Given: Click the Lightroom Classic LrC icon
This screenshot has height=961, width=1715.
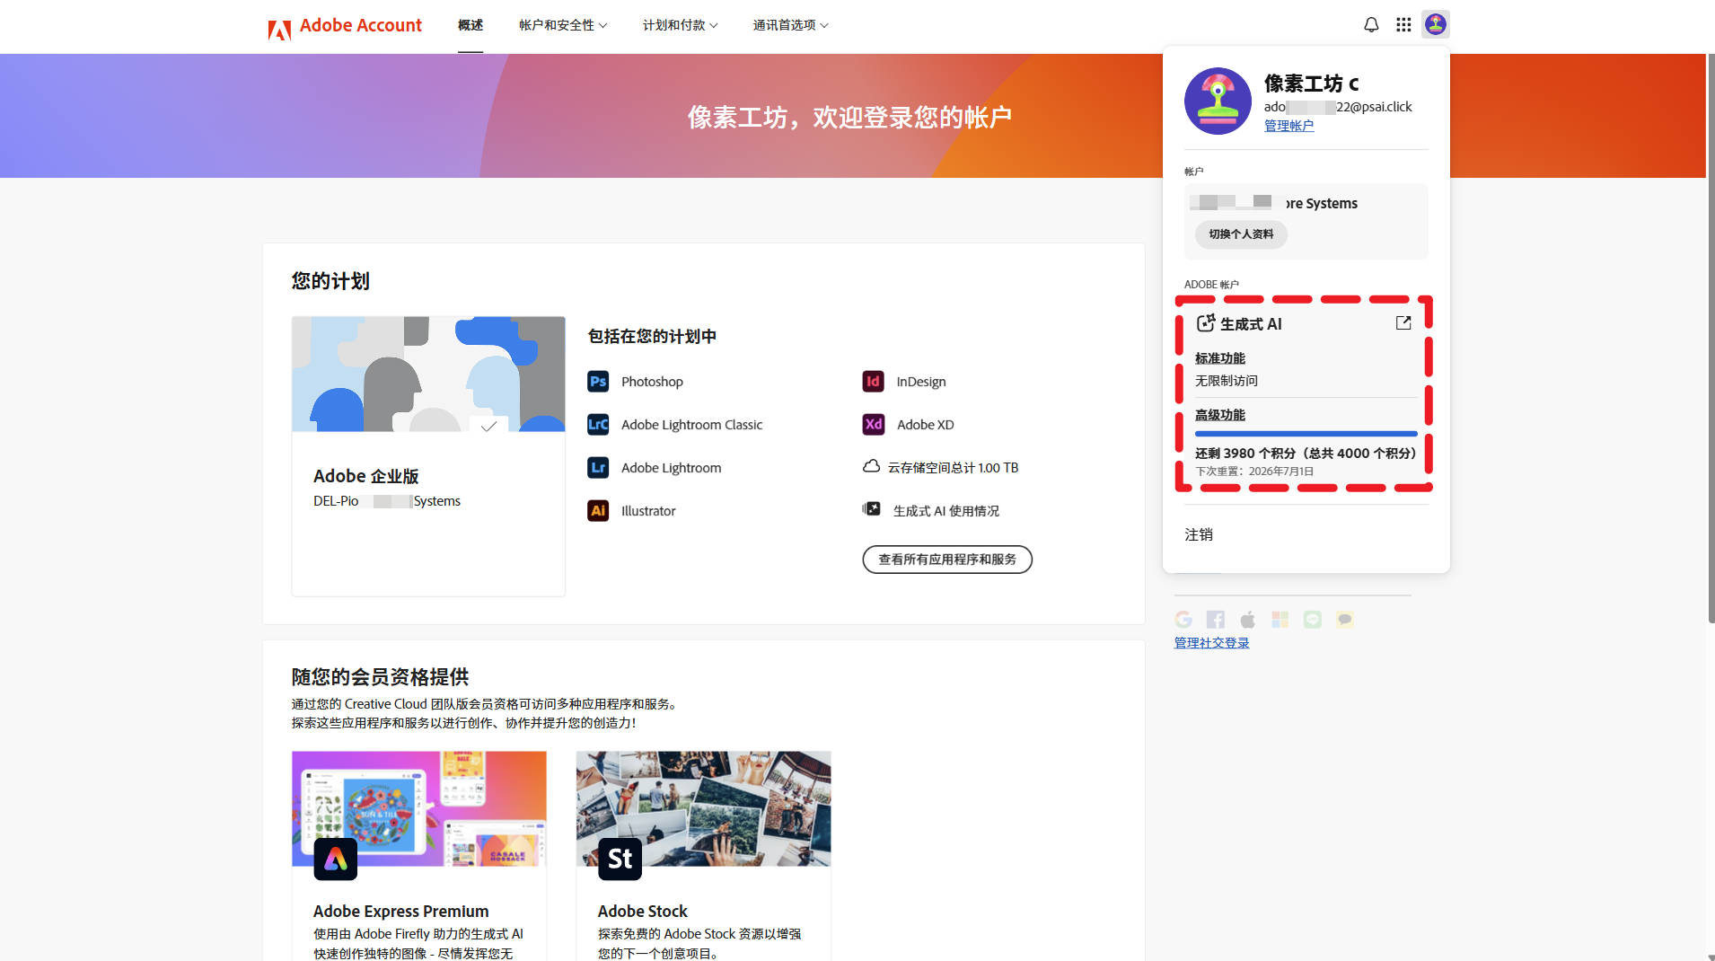Looking at the screenshot, I should pos(598,424).
